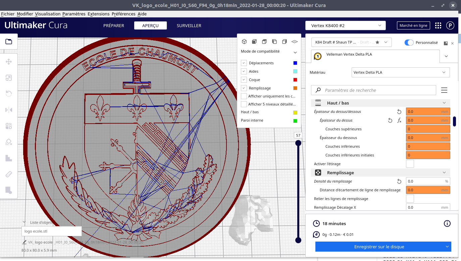Click Marché en ligne button
The height and width of the screenshot is (261, 461).
(x=413, y=25)
